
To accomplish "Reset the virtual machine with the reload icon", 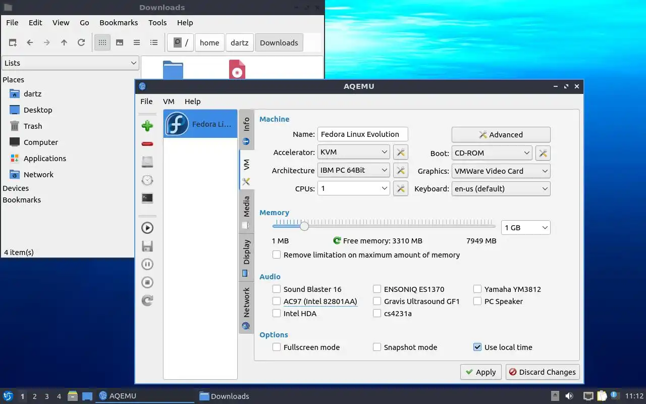I will coord(147,300).
